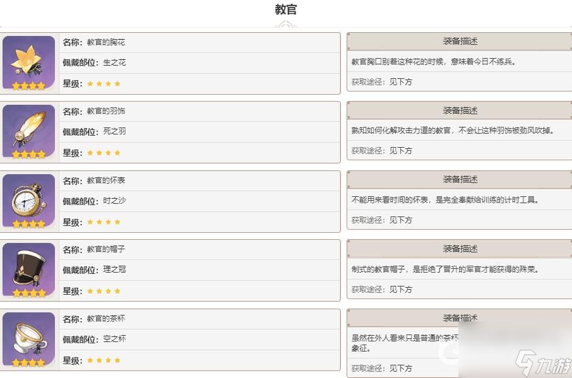Click the 教官的茶杯 teacup artifact icon
This screenshot has height=378, width=572.
point(29,340)
